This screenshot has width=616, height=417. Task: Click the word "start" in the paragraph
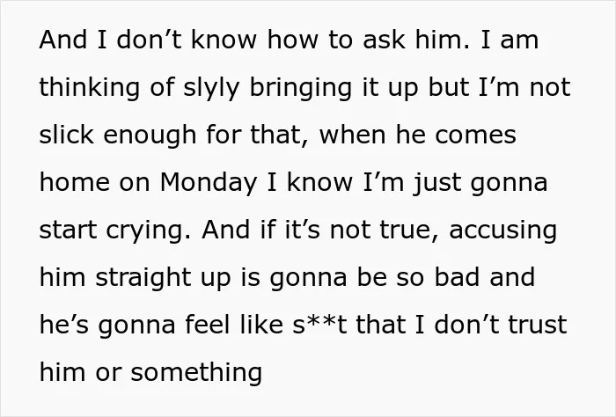(x=69, y=230)
